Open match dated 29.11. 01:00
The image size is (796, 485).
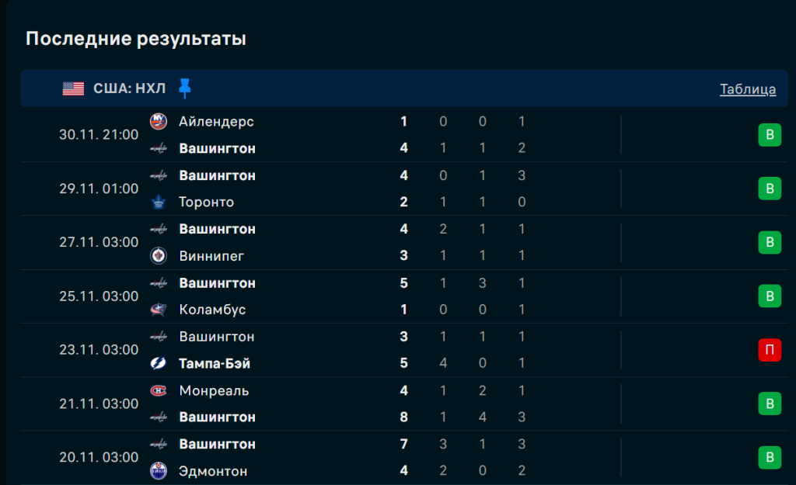point(99,189)
